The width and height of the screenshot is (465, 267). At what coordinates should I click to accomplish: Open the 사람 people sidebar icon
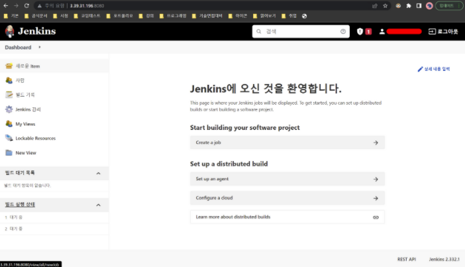click(x=9, y=80)
